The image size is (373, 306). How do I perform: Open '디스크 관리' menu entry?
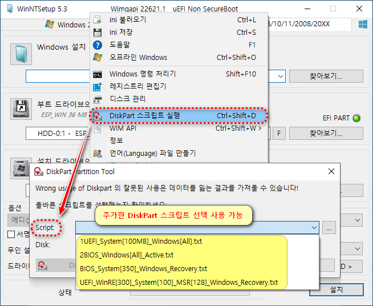click(179, 99)
